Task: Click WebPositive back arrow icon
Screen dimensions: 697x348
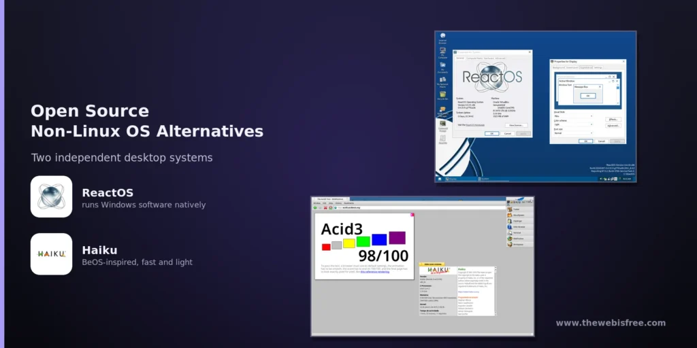Action: click(x=315, y=208)
